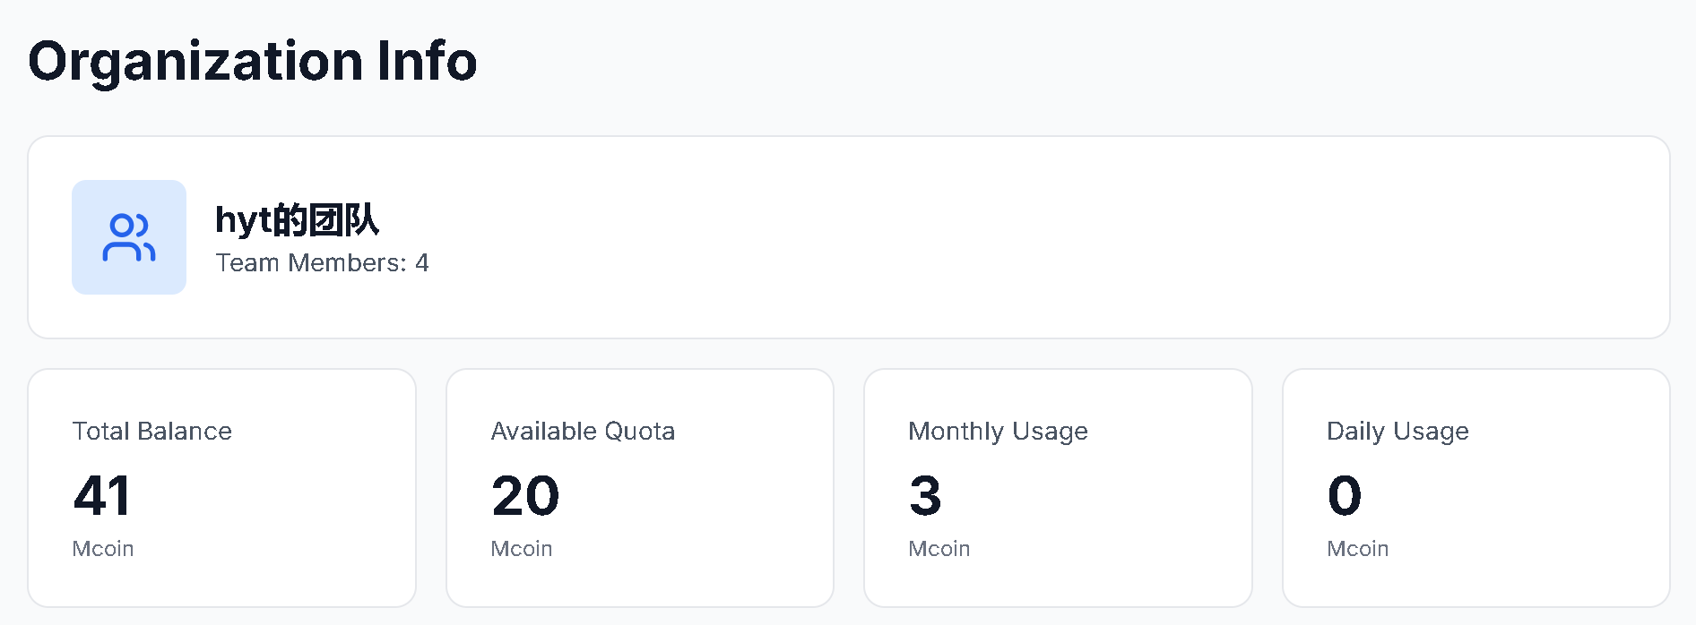
Task: Click the Monthly Usage label
Action: pos(998,432)
